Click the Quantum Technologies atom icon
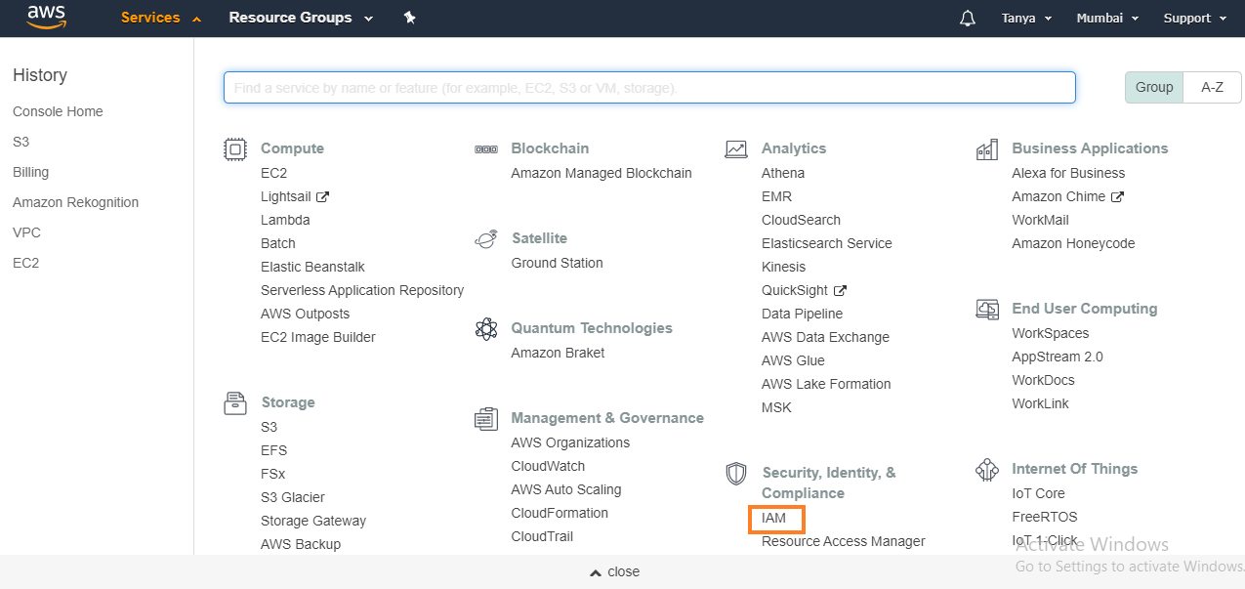Image resolution: width=1245 pixels, height=589 pixels. pos(485,328)
